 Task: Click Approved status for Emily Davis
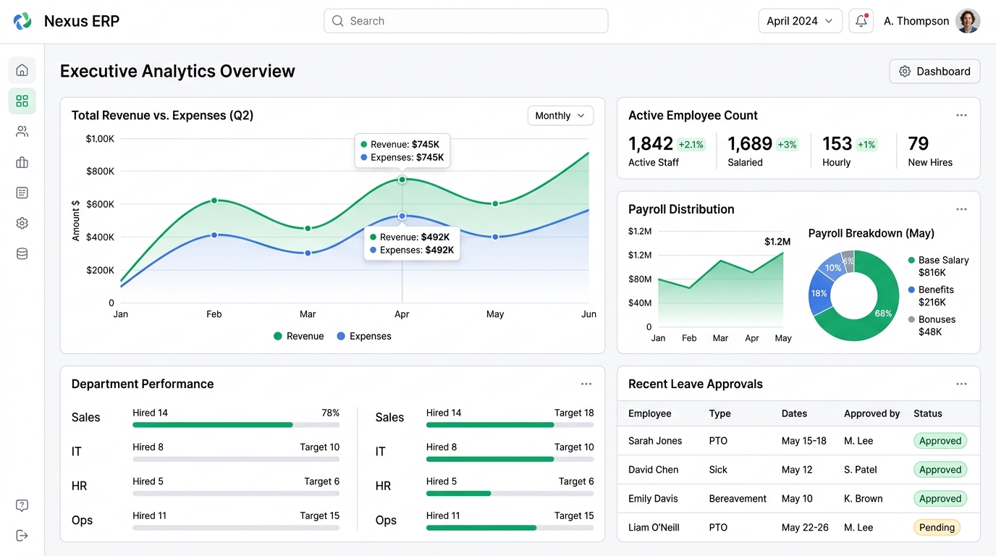pyautogui.click(x=940, y=499)
